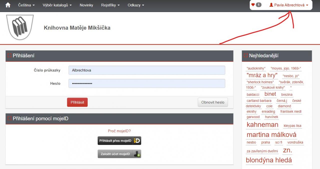
Task: Open the Rejstříky menu
Action: click(x=110, y=5)
